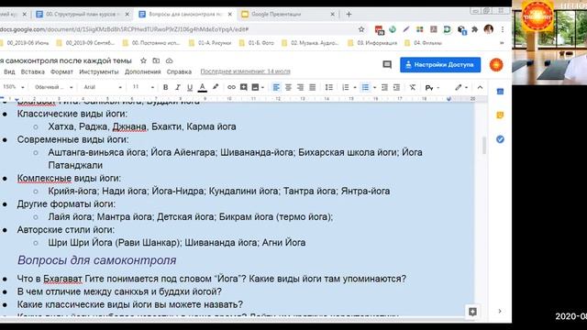Image resolution: width=587 pixels, height=330 pixels.
Task: Click the green circular extension icon
Action: click(393, 29)
